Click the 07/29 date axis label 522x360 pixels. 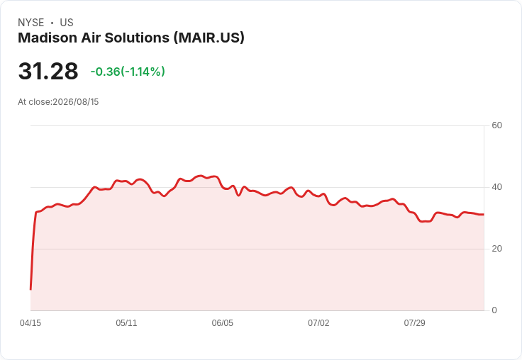(x=414, y=323)
